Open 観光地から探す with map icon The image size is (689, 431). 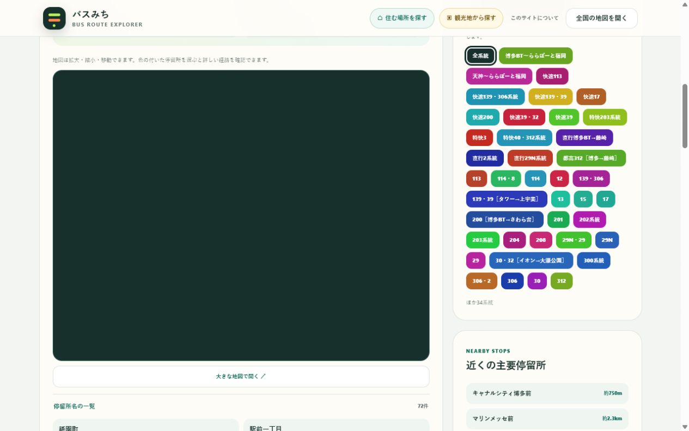point(471,18)
